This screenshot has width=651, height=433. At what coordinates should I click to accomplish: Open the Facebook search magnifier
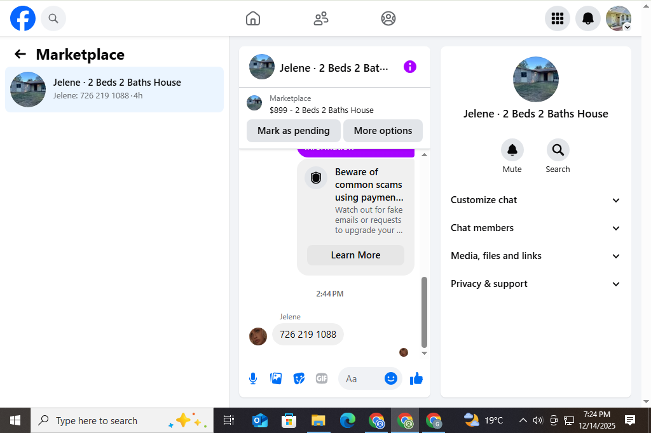click(x=53, y=18)
